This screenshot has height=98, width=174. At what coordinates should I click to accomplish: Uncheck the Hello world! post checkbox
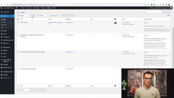(x=18, y=23)
